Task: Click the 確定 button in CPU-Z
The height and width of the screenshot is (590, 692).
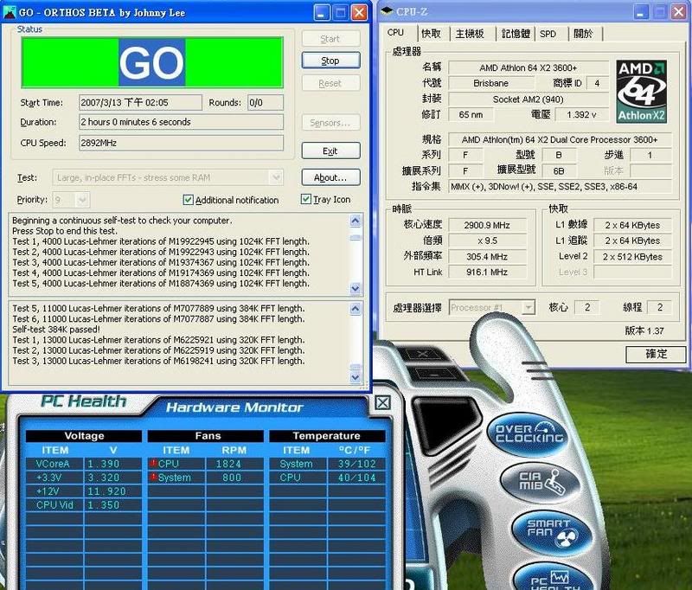Action: coord(656,354)
